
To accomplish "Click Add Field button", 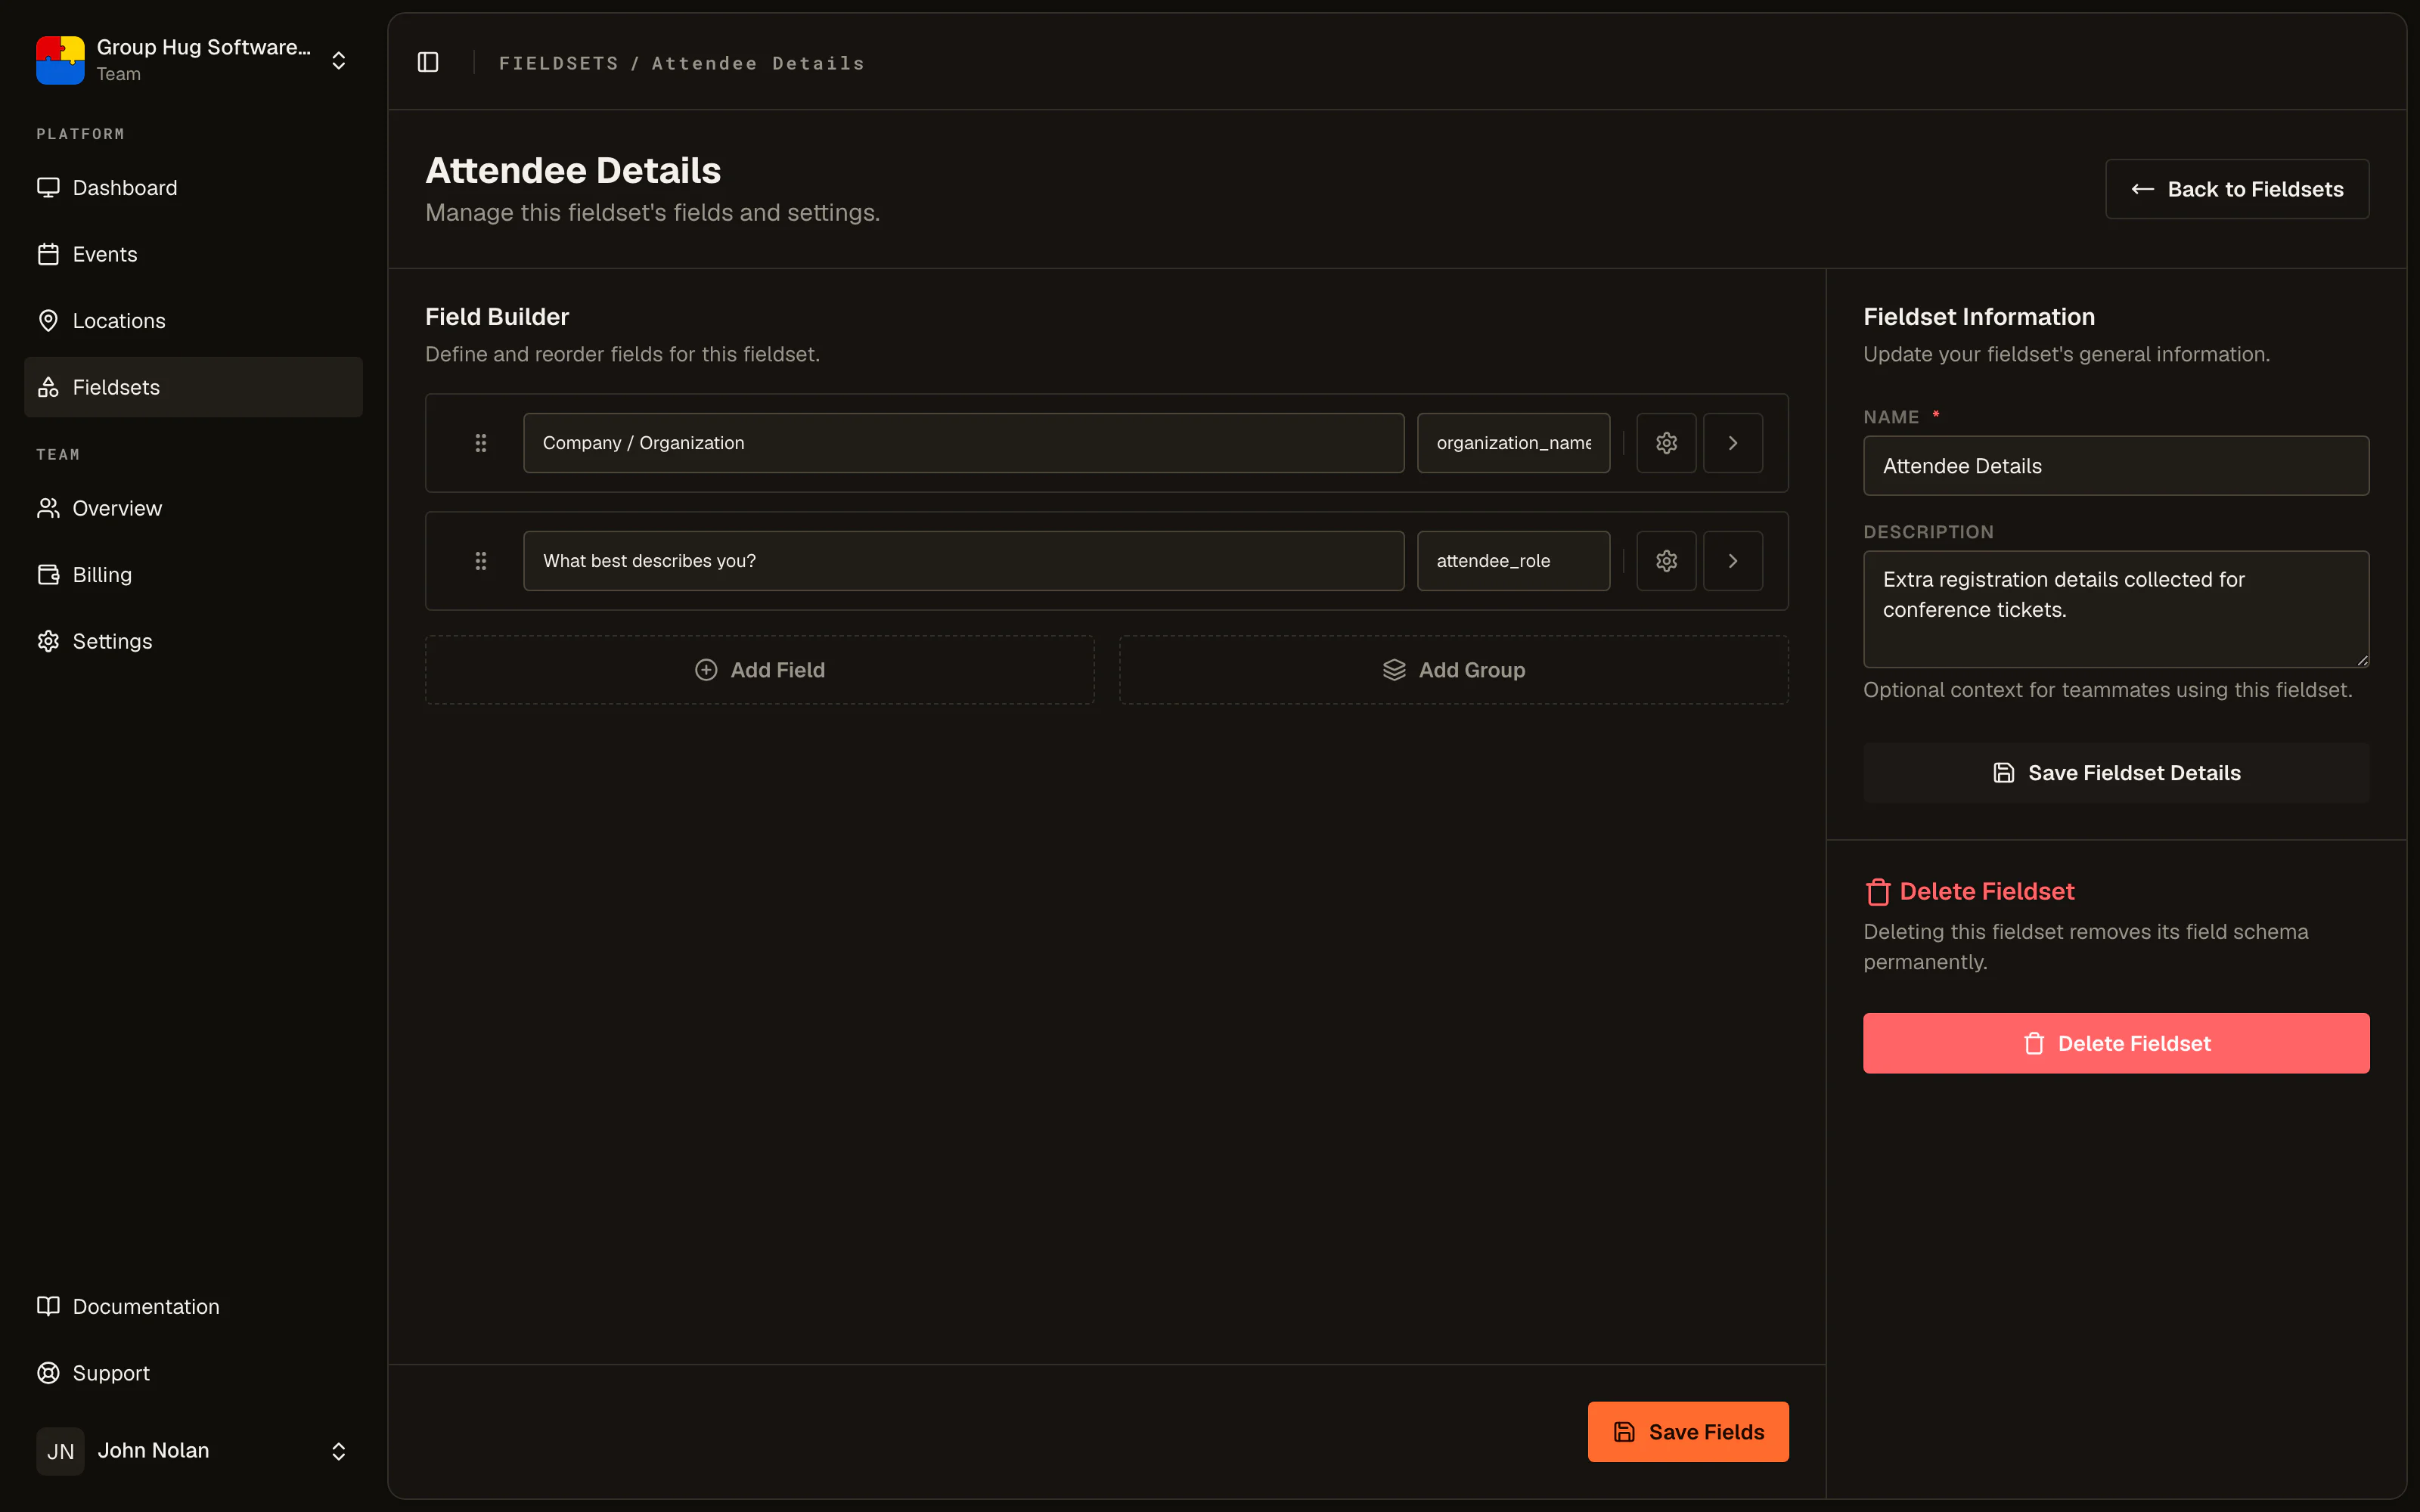I will pos(760,670).
